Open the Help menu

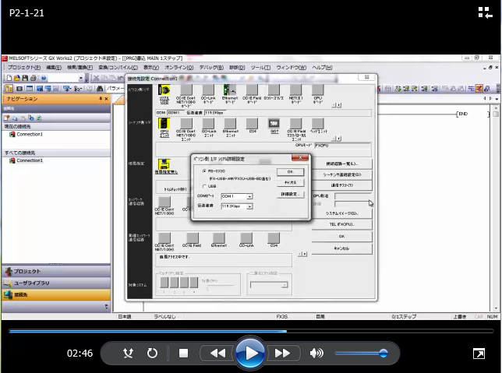322,68
